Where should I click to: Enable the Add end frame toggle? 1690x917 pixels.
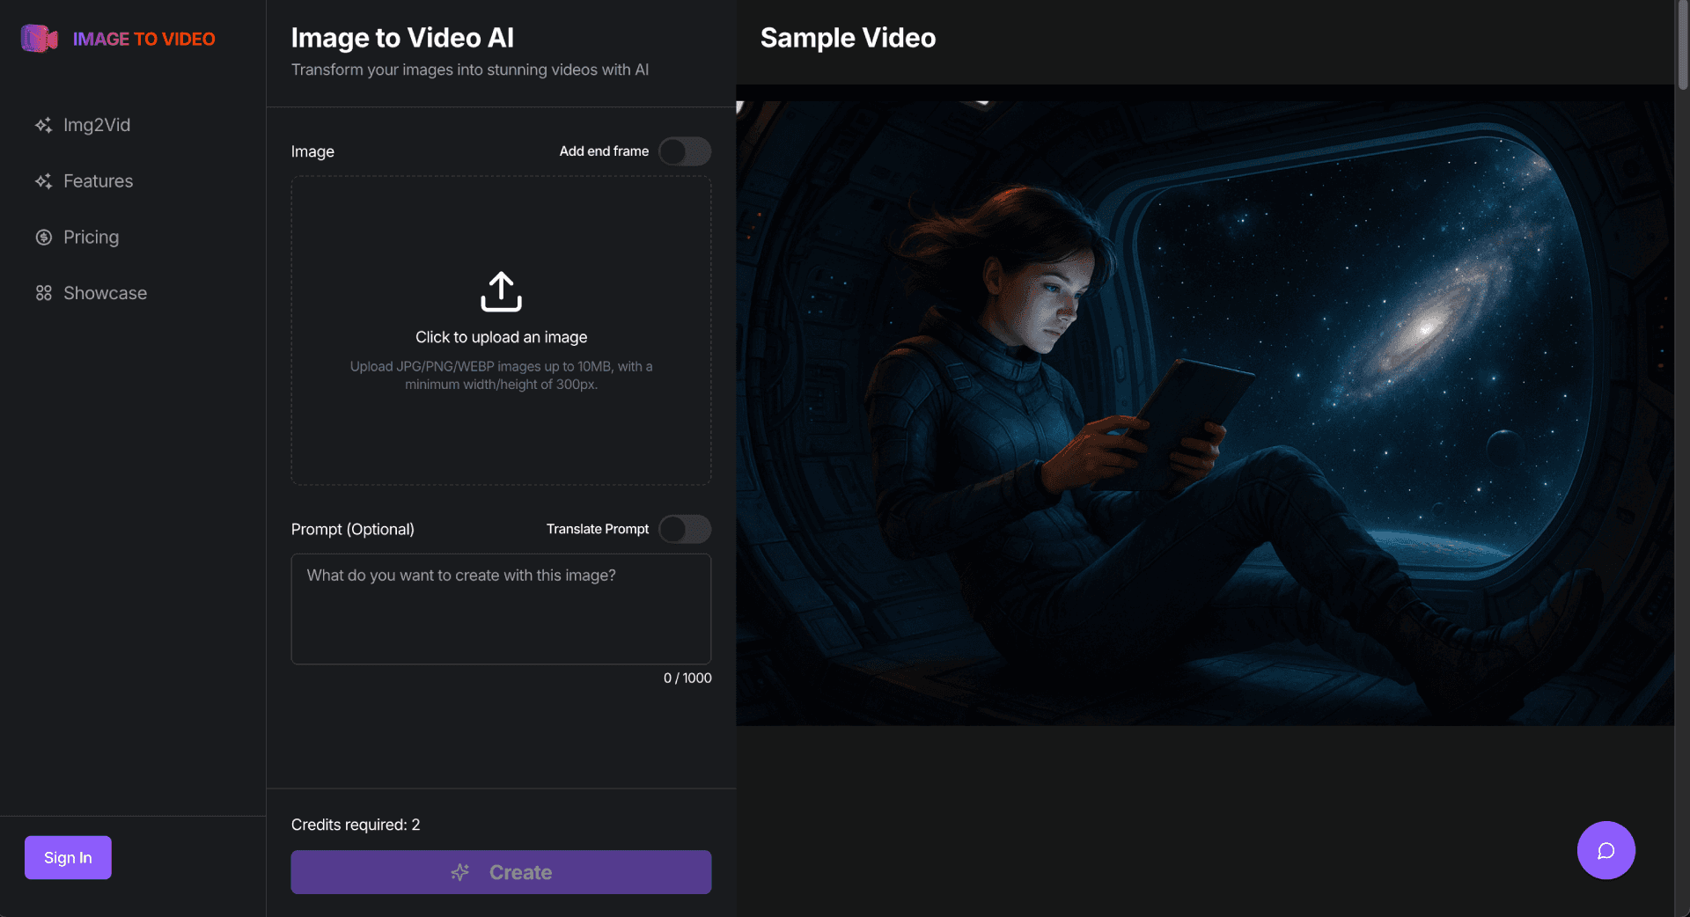[685, 151]
